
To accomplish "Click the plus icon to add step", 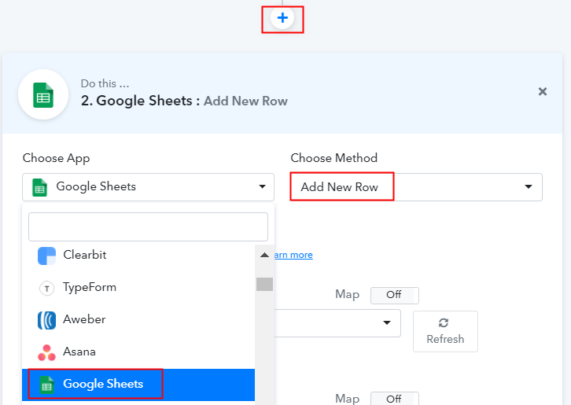I will (x=282, y=18).
